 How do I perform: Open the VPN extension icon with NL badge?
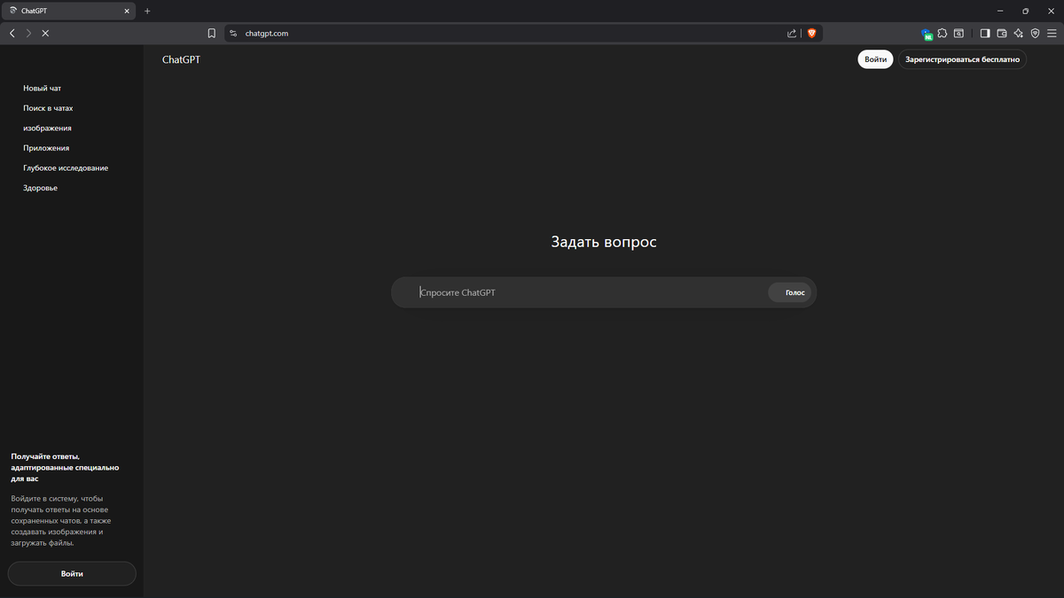click(x=927, y=34)
